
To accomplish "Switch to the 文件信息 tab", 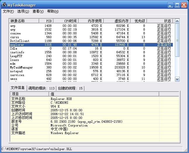I will (x=18, y=88).
